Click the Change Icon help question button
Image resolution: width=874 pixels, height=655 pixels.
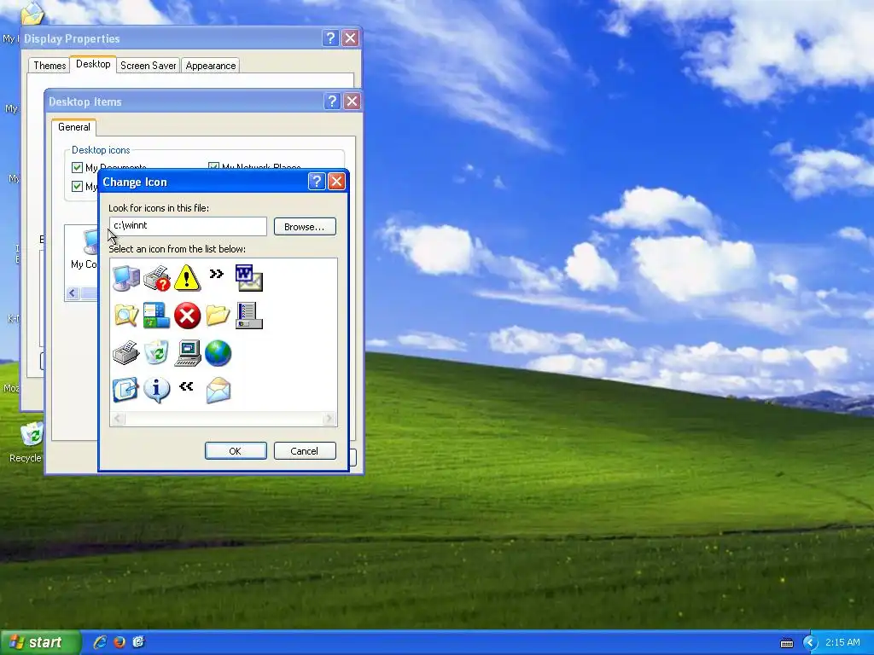(317, 181)
